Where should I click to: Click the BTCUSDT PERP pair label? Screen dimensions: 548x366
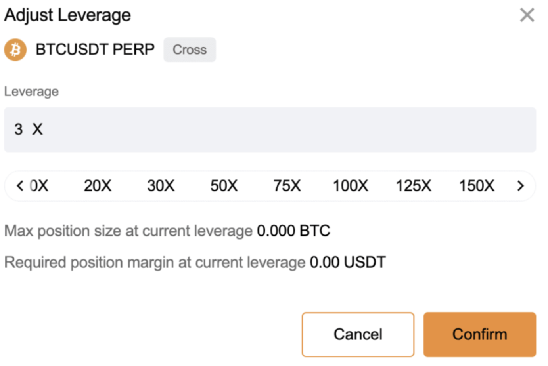[x=95, y=50]
